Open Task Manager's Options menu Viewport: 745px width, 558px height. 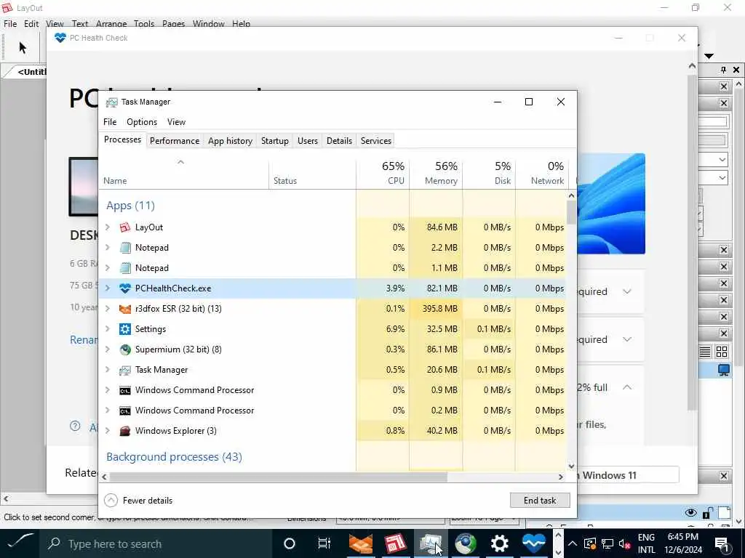pyautogui.click(x=142, y=122)
